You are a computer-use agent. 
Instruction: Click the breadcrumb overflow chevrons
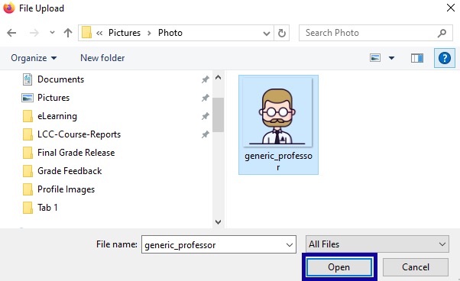(99, 33)
